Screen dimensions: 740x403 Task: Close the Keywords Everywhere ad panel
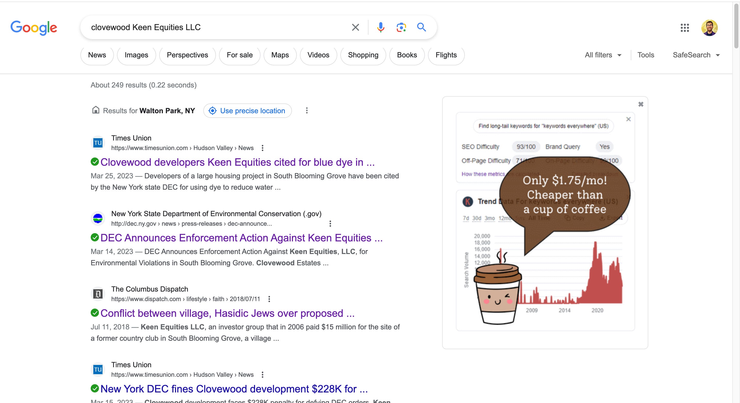click(x=641, y=104)
